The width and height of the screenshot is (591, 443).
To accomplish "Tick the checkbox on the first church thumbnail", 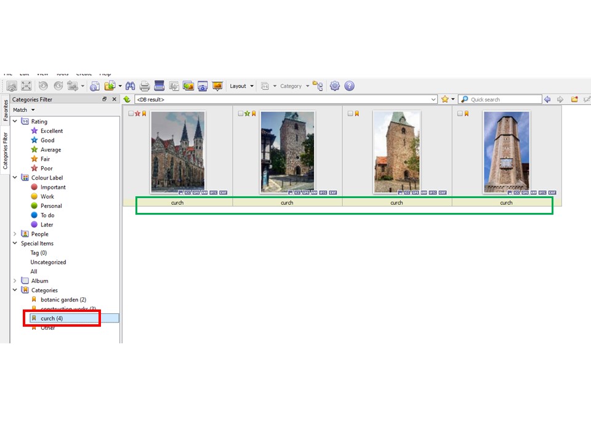I will pyautogui.click(x=131, y=114).
